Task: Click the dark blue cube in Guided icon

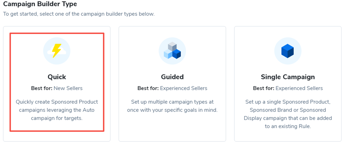Action: 177,54
